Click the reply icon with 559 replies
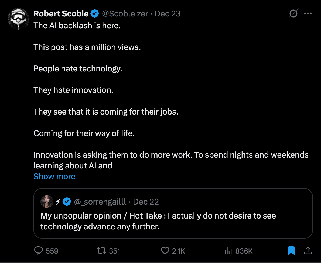Screen dimensions: 321x263 point(39,251)
